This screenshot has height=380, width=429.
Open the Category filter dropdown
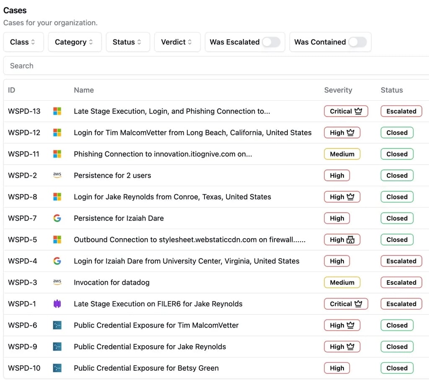tap(75, 42)
